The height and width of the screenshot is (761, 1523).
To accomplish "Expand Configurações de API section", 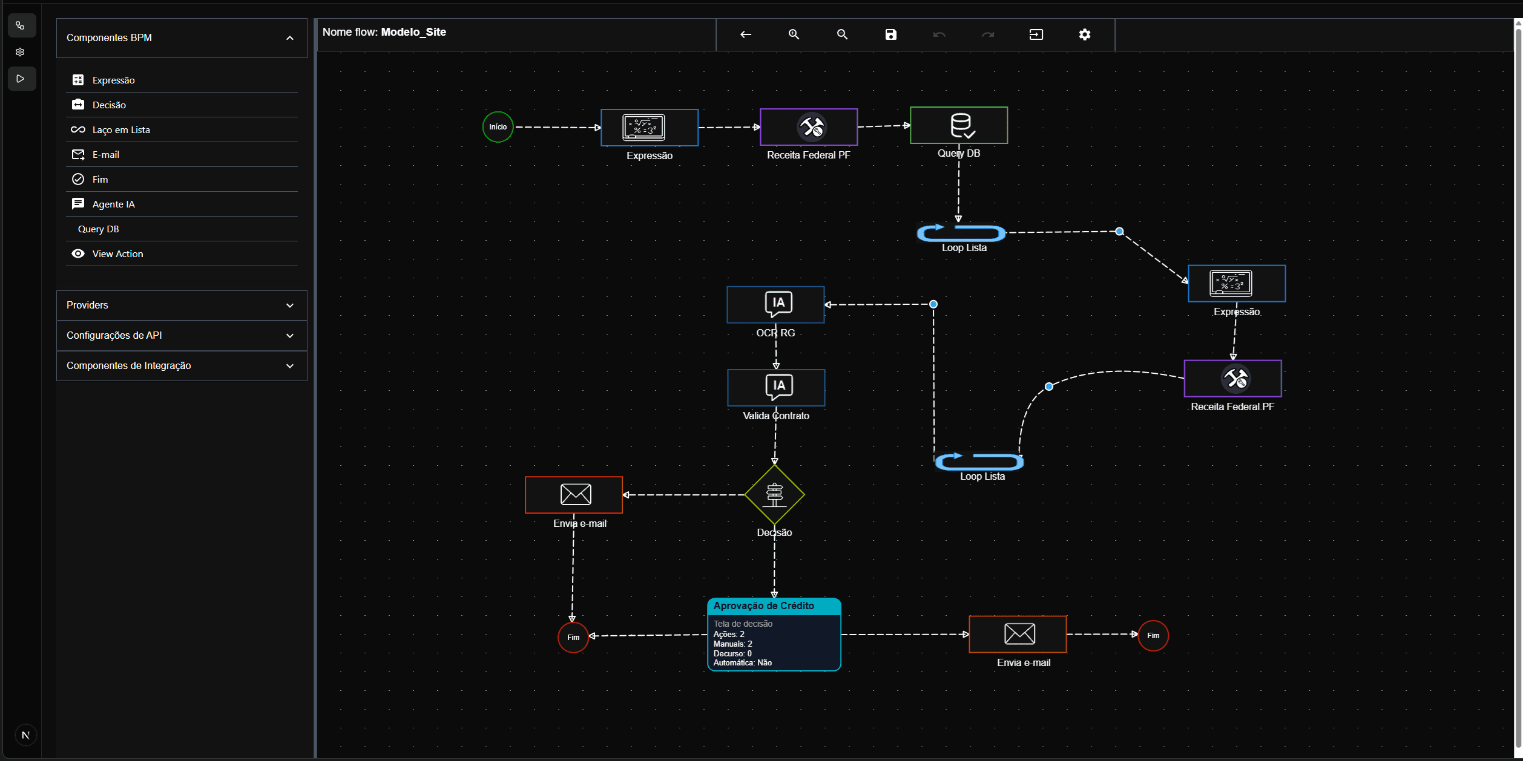I will click(181, 335).
